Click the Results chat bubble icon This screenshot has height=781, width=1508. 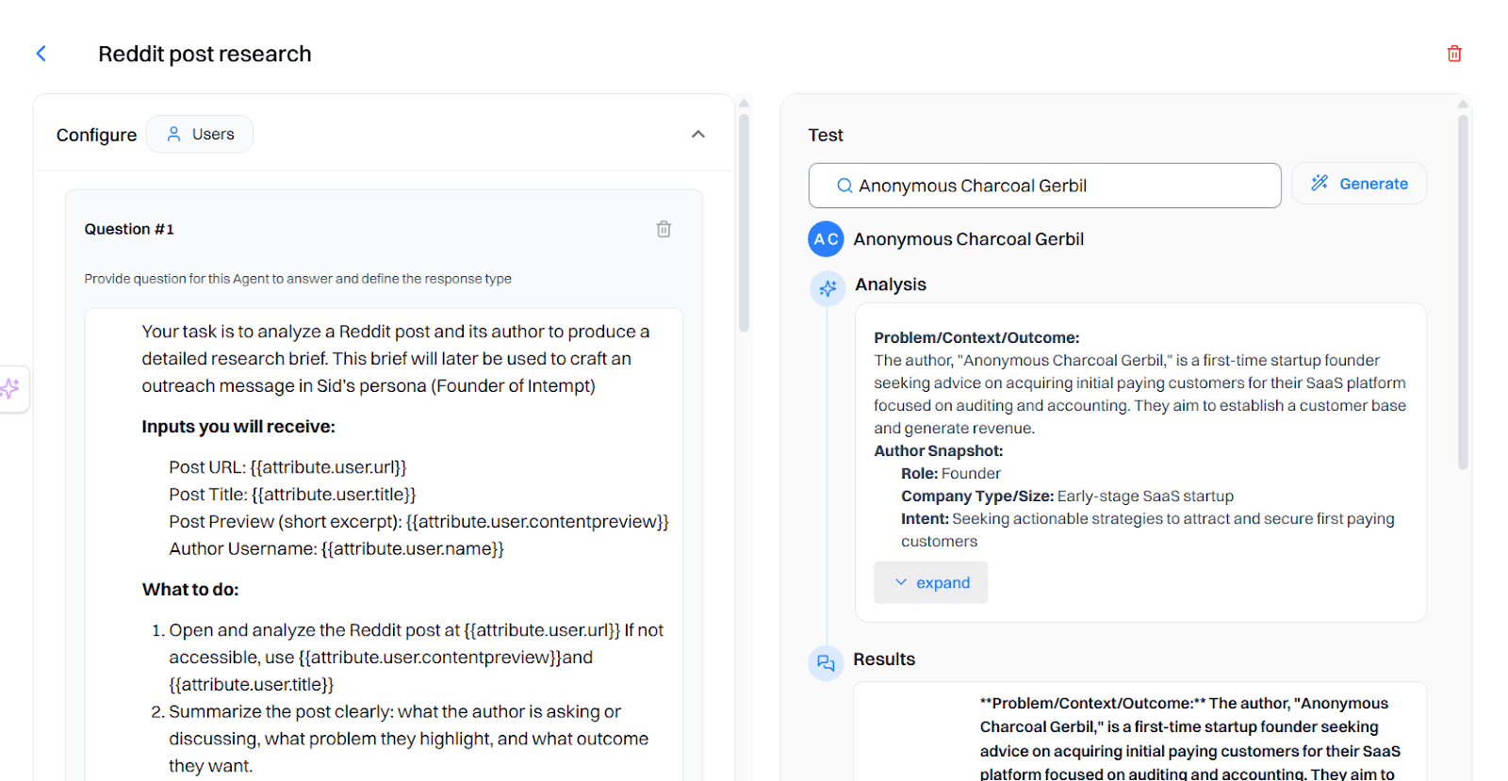pyautogui.click(x=826, y=663)
